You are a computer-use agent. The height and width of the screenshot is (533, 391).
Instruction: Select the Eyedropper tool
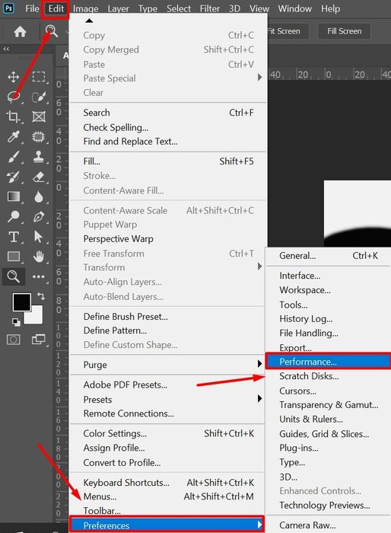tap(13, 136)
